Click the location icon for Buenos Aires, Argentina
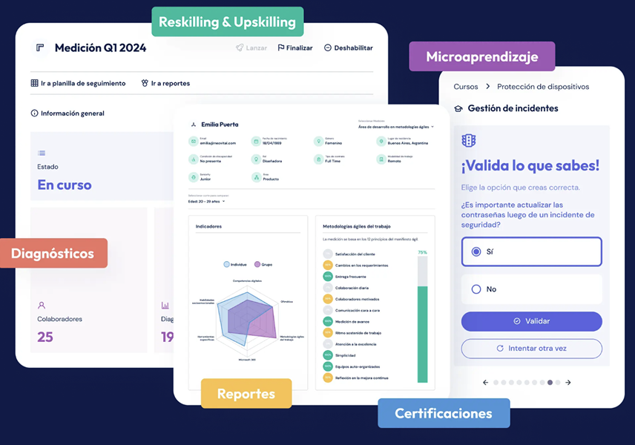 point(381,142)
